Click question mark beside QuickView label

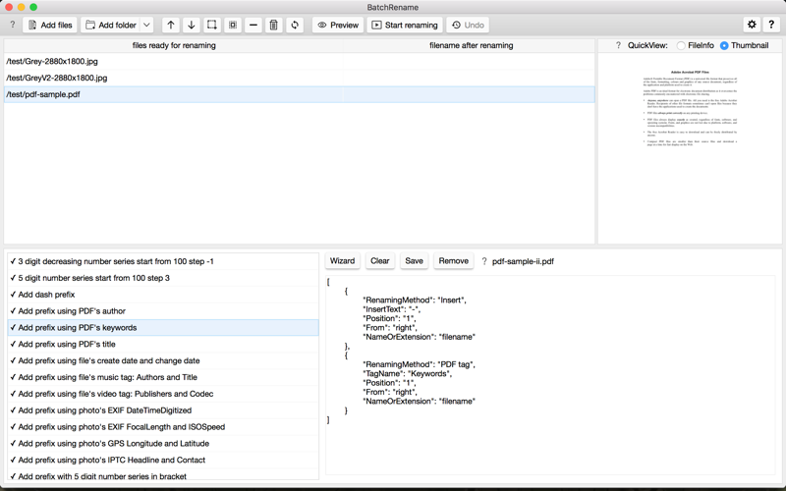click(618, 45)
